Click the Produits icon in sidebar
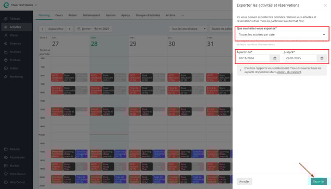 pyautogui.click(x=6, y=60)
